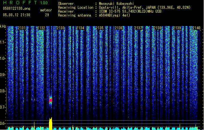Image resolution: width=204 pixels, height=130 pixels.
Task: Click the 0.9 frequency axis label
Action: pyautogui.click(x=3, y=75)
